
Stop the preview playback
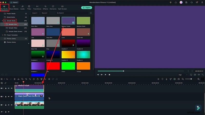[109, 75]
